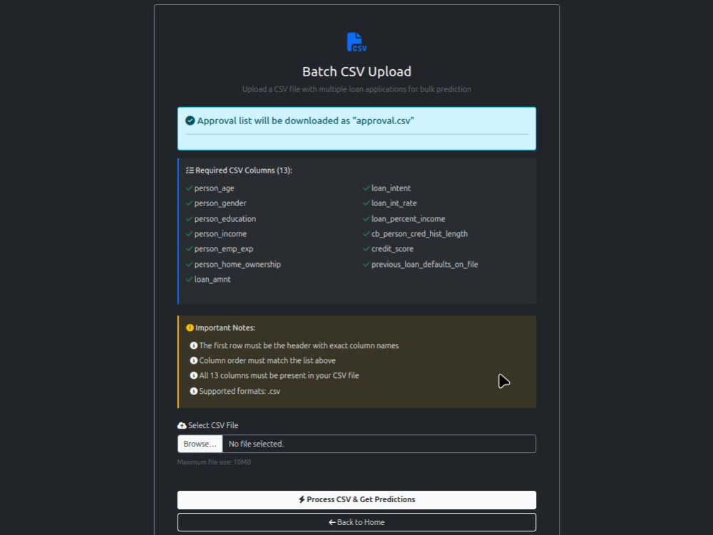Viewport: 713px width, 535px height.
Task: Click the Select CSV File label
Action: tap(212, 425)
